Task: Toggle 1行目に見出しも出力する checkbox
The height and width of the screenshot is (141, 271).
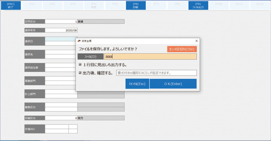Action: tap(80, 65)
